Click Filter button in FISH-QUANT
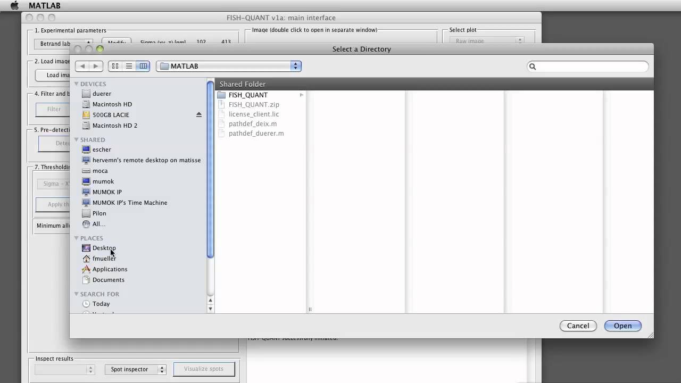 pos(53,109)
